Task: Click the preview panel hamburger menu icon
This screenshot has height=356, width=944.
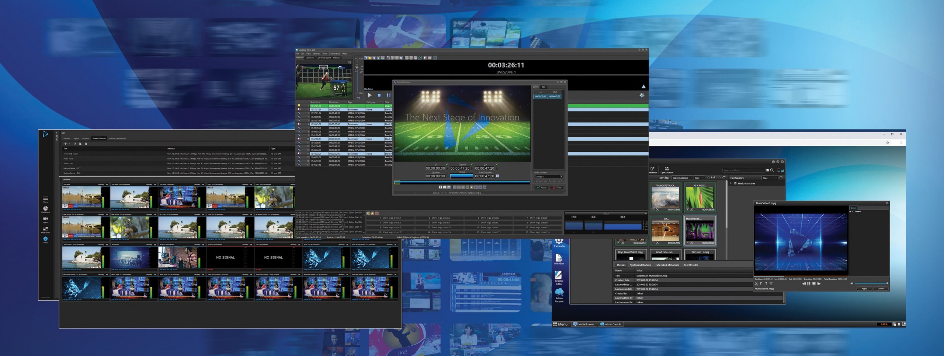Action: (349, 63)
